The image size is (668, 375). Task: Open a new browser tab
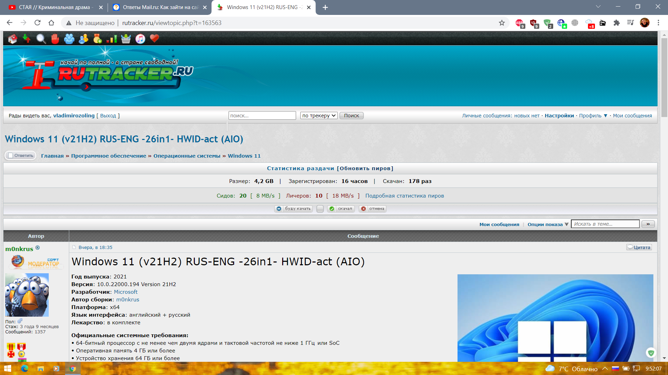pos(325,7)
